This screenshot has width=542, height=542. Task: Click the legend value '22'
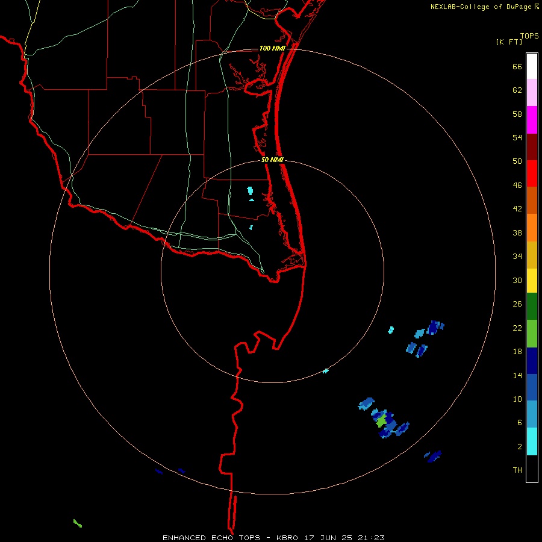[x=517, y=328]
